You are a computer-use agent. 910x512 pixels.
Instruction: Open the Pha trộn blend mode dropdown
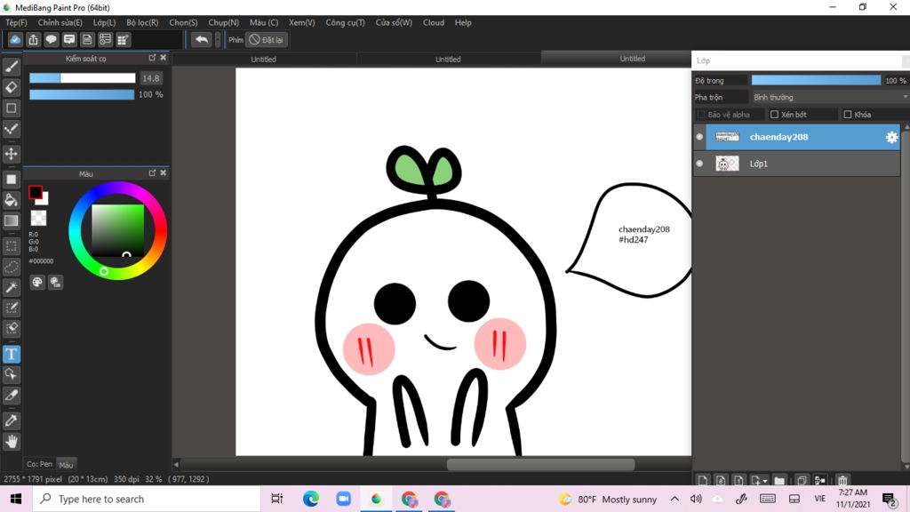click(829, 97)
